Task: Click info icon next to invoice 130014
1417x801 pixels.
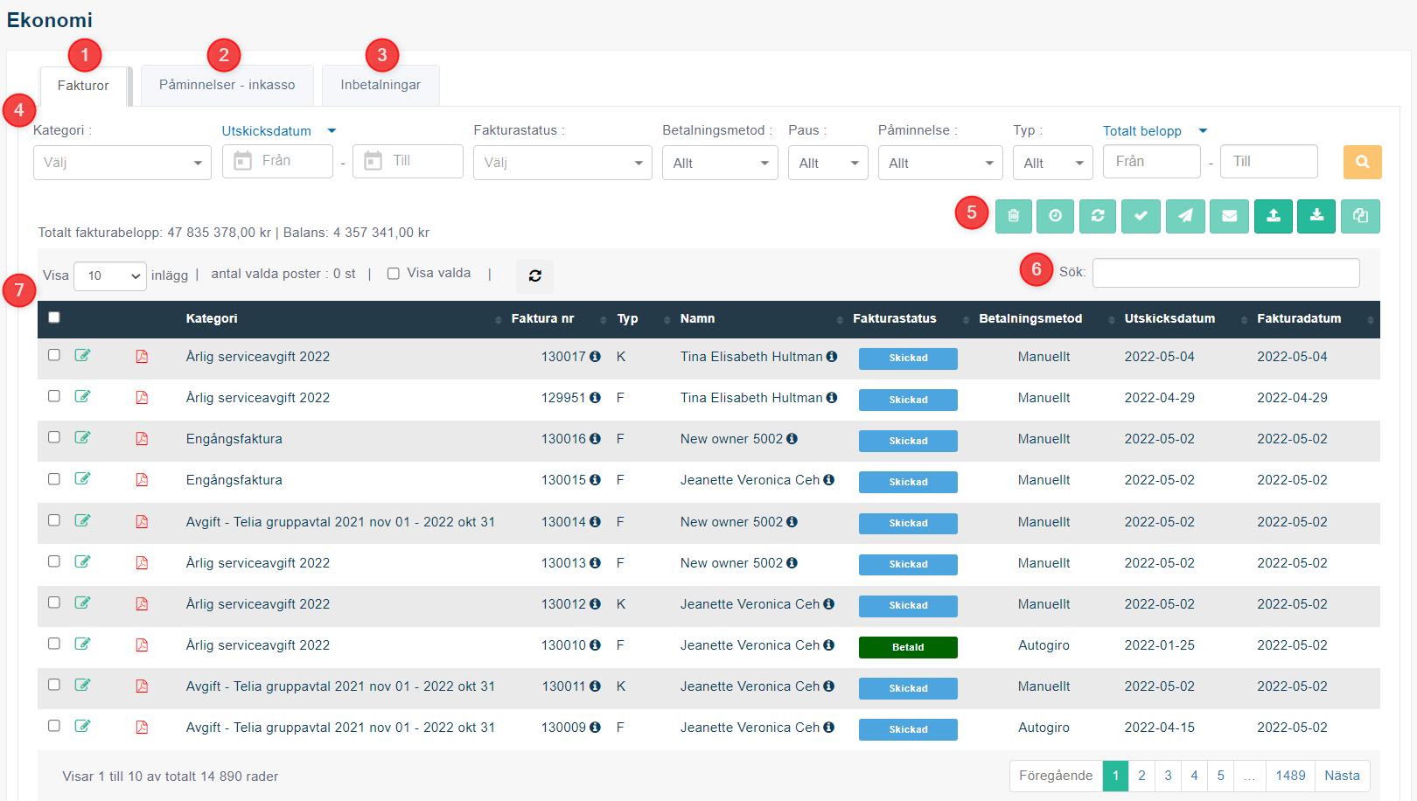Action: pyautogui.click(x=595, y=522)
